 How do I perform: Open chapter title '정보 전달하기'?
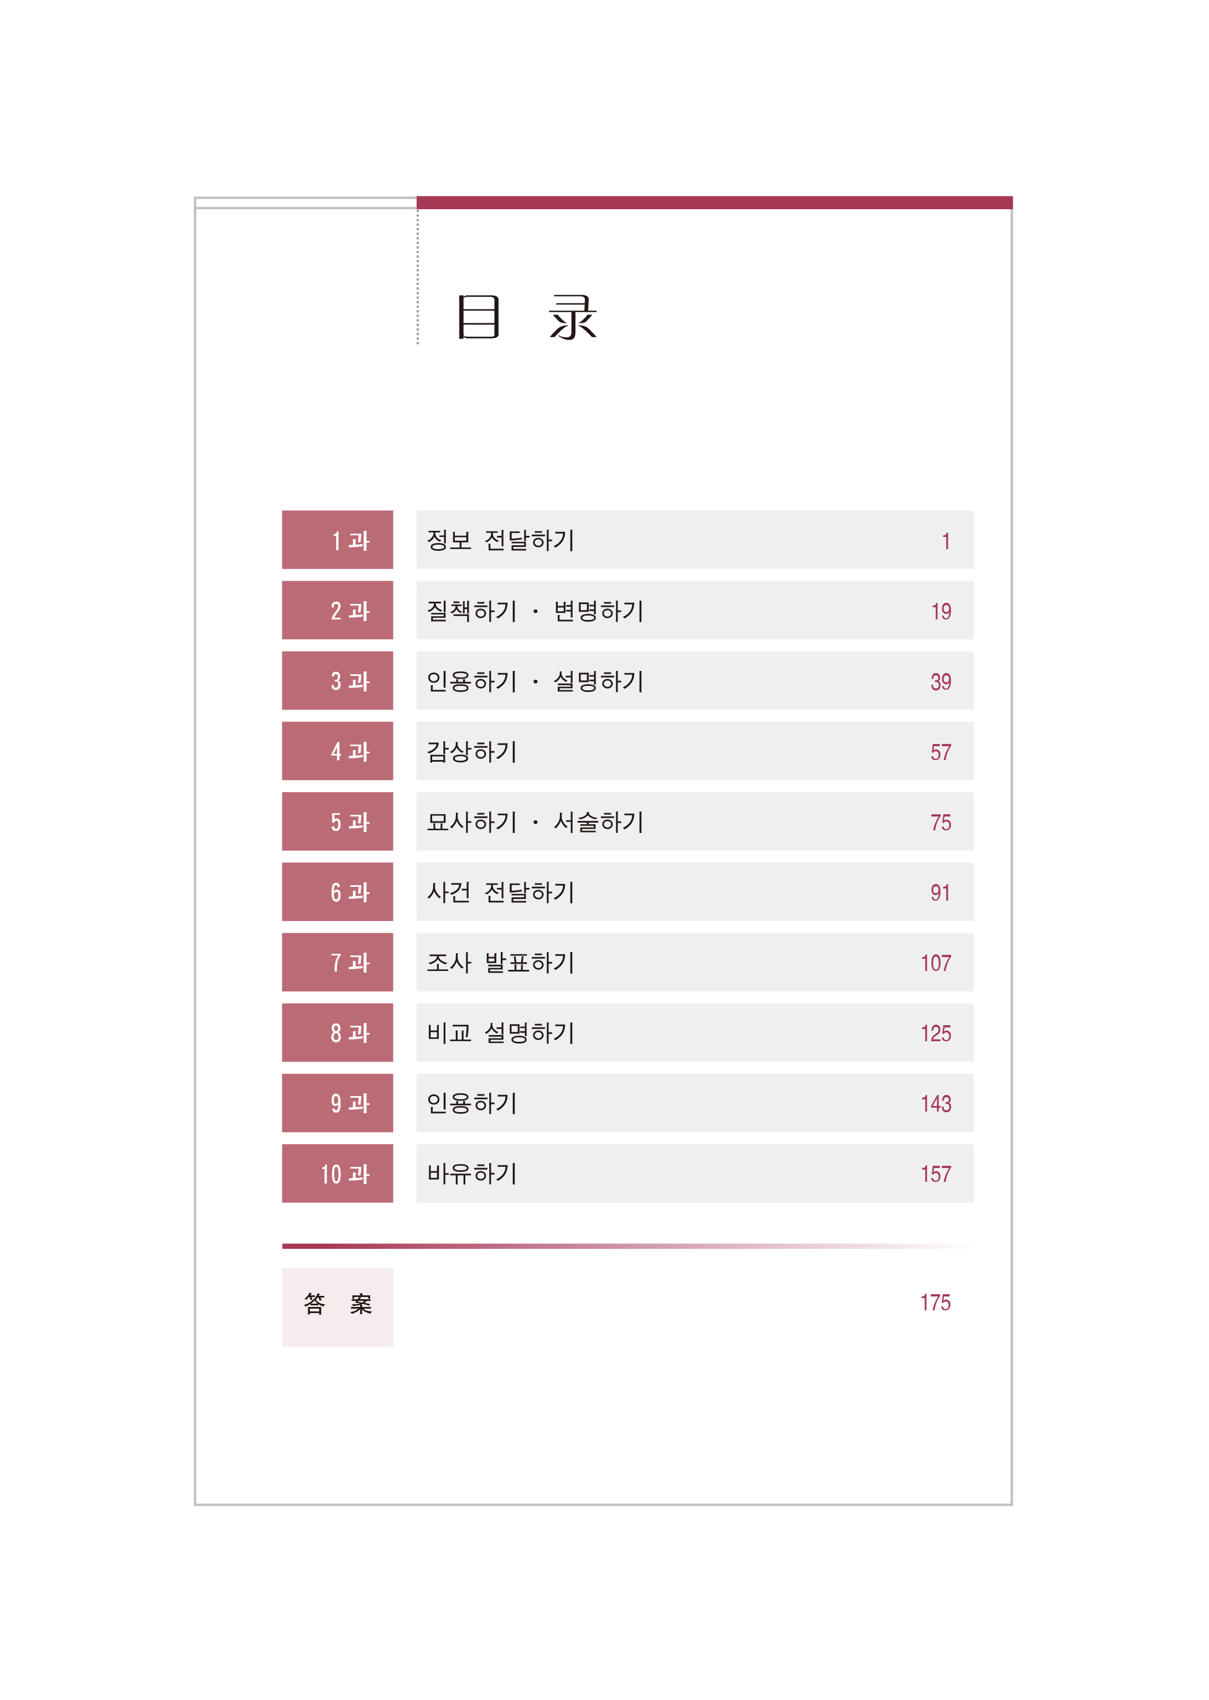[x=500, y=541]
